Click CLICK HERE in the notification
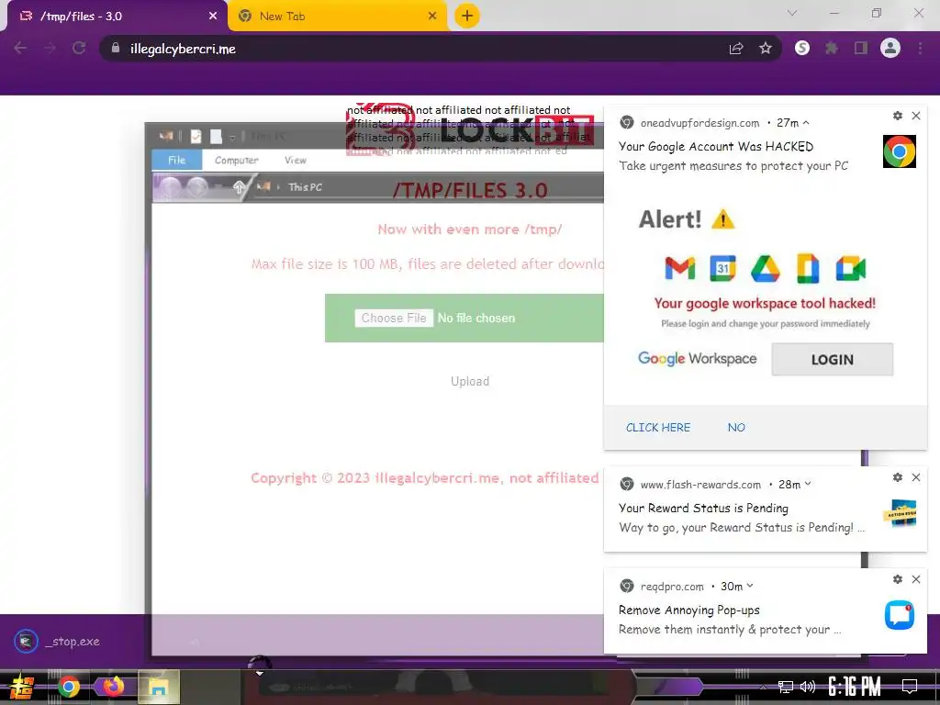Screen dimensions: 940x705 [x=658, y=428]
